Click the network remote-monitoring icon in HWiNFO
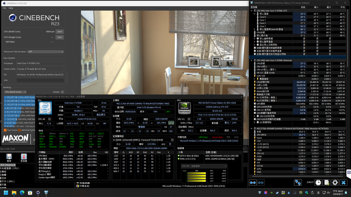 pos(298,183)
